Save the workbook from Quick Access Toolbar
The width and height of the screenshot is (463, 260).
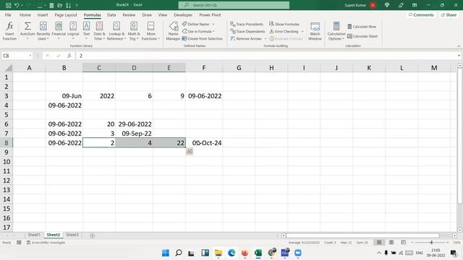[x=8, y=5]
